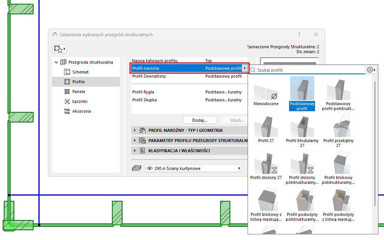
Task: Click the help question mark in the dialog title bar
Action: [299, 35]
